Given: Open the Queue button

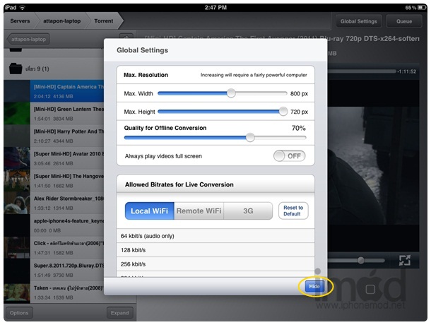Looking at the screenshot, I should 404,21.
